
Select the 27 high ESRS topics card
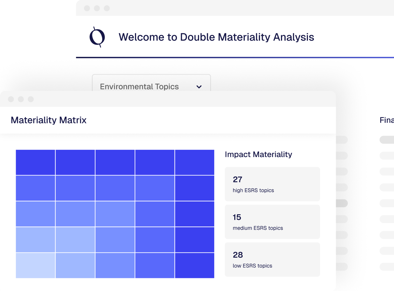pos(272,184)
